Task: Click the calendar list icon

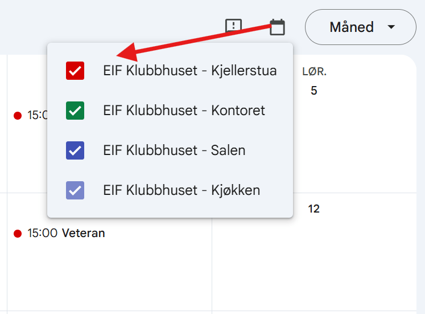Action: [x=277, y=27]
